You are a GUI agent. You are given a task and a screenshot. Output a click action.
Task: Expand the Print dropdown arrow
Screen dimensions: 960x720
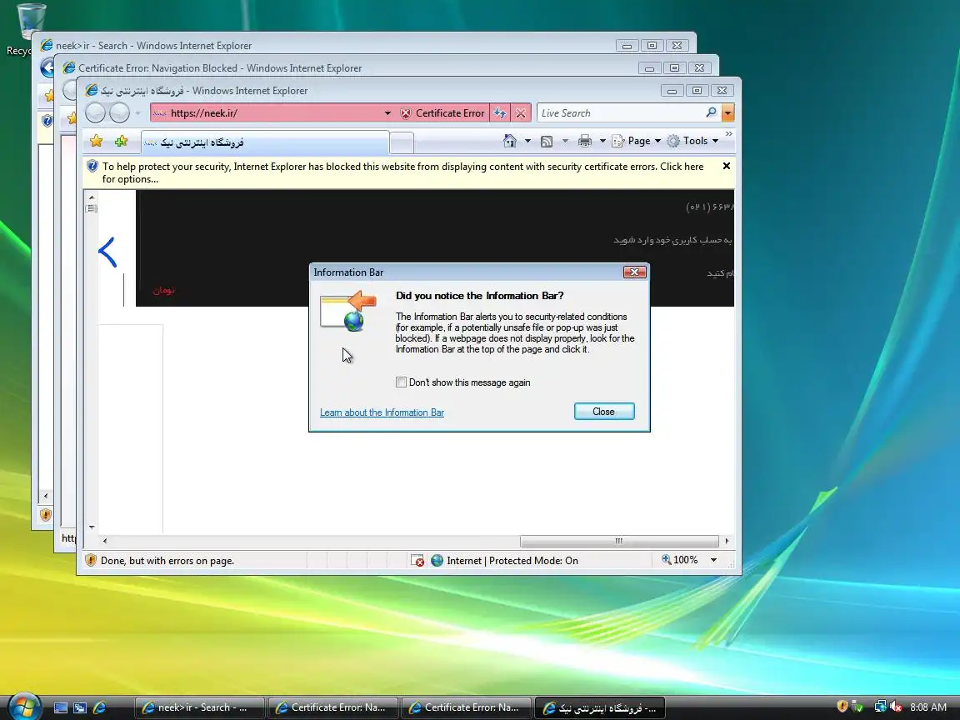(602, 141)
